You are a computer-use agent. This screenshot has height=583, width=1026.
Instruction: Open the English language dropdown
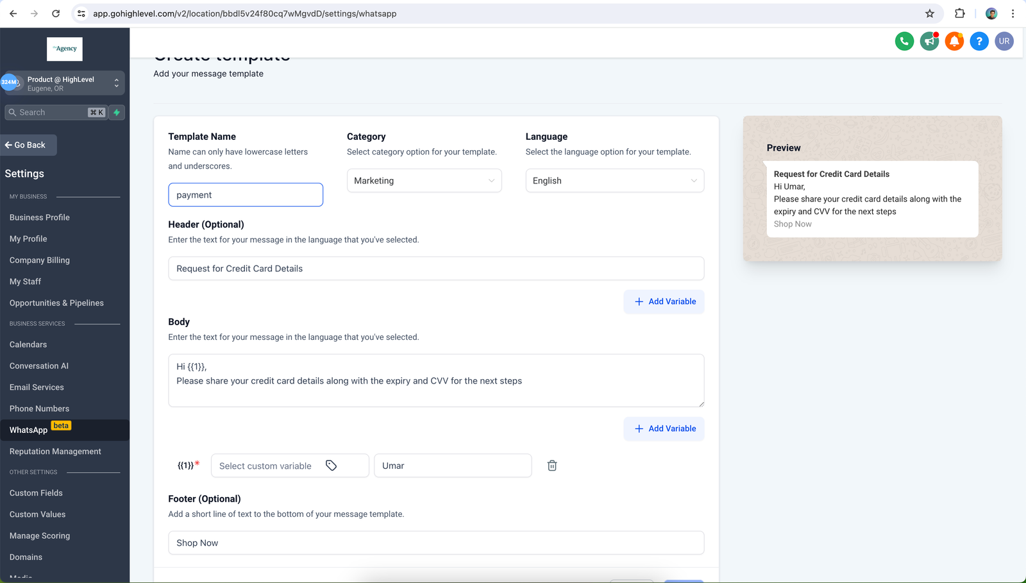[x=614, y=181]
